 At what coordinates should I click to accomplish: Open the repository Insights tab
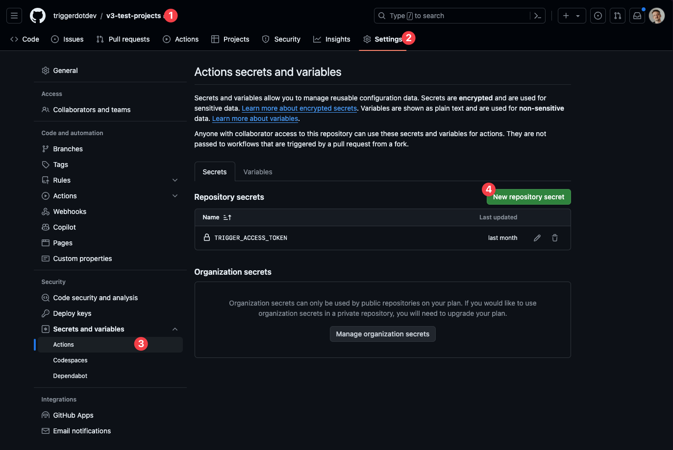click(332, 39)
